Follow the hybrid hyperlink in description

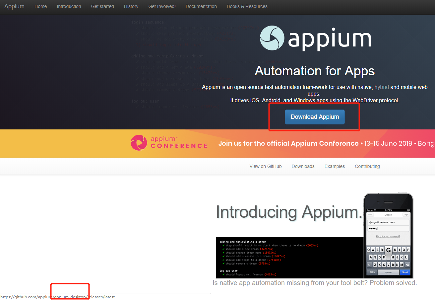coord(382,87)
